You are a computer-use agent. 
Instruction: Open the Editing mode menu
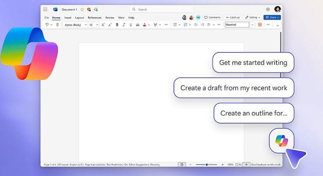coord(253,18)
